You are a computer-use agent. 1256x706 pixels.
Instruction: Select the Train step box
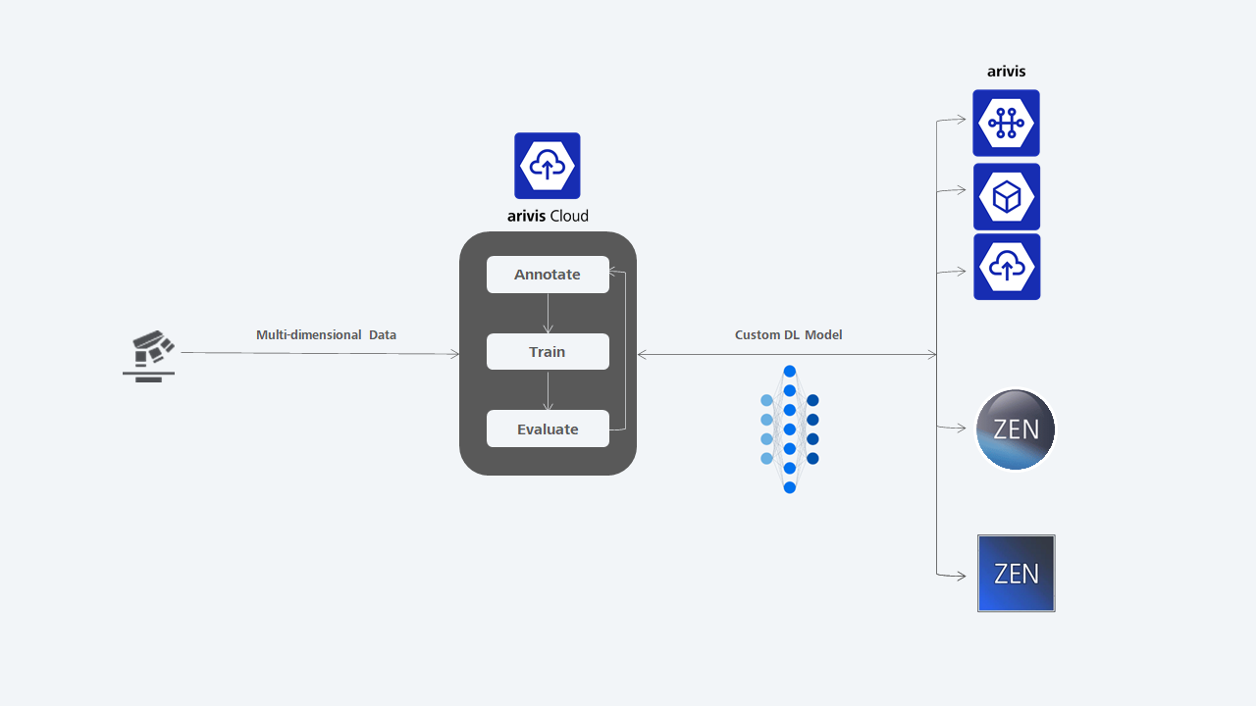(x=548, y=352)
